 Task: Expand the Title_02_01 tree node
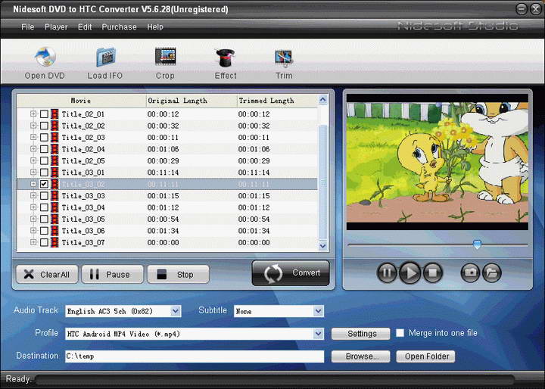[x=33, y=114]
